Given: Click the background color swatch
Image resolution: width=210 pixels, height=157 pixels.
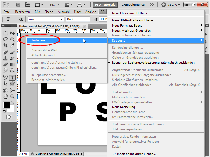Looking at the screenshot, I should 12,110.
